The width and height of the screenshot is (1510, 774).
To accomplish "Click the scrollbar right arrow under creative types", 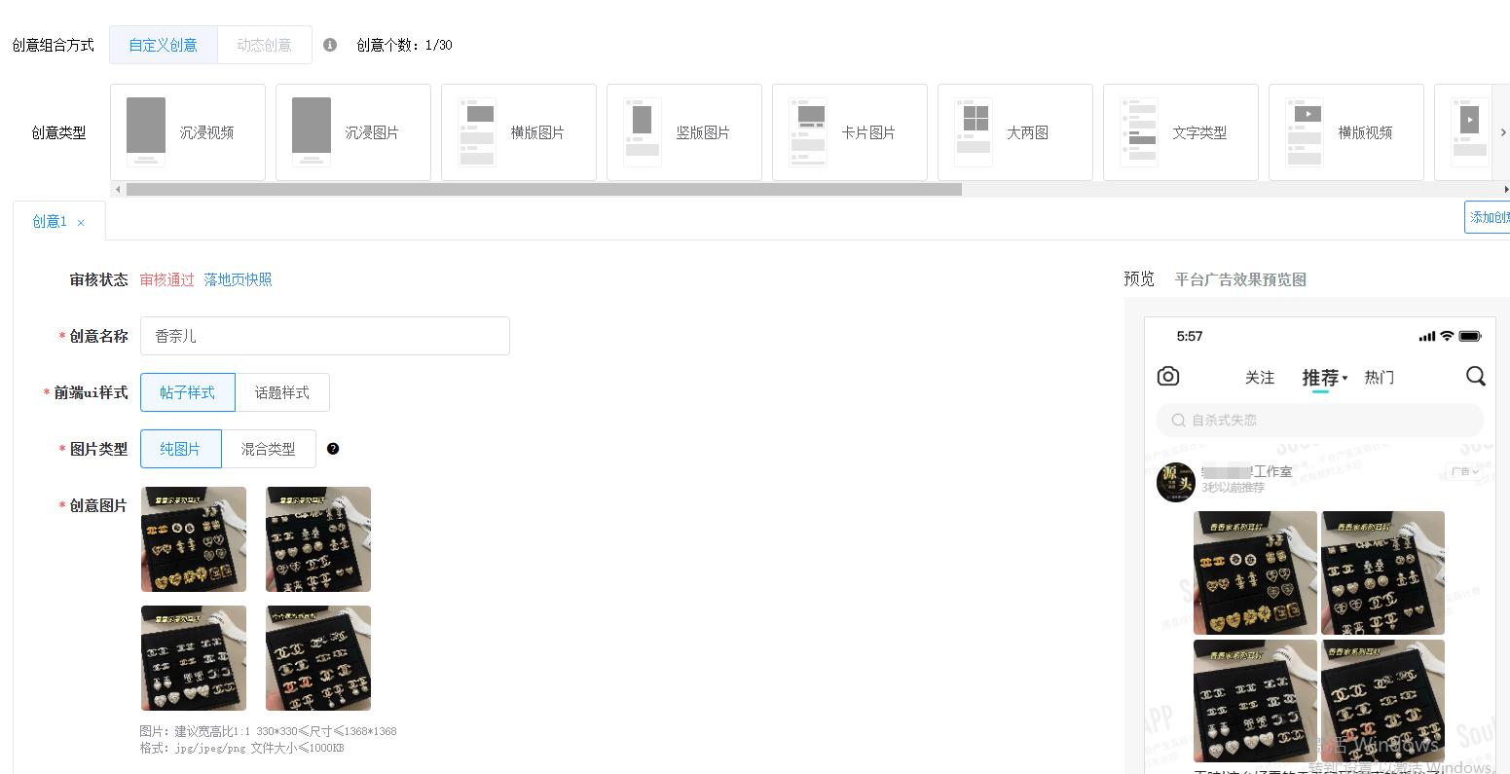I will tap(1506, 190).
